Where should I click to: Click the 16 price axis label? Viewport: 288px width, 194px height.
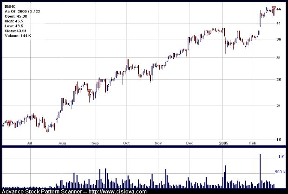pos(279,139)
